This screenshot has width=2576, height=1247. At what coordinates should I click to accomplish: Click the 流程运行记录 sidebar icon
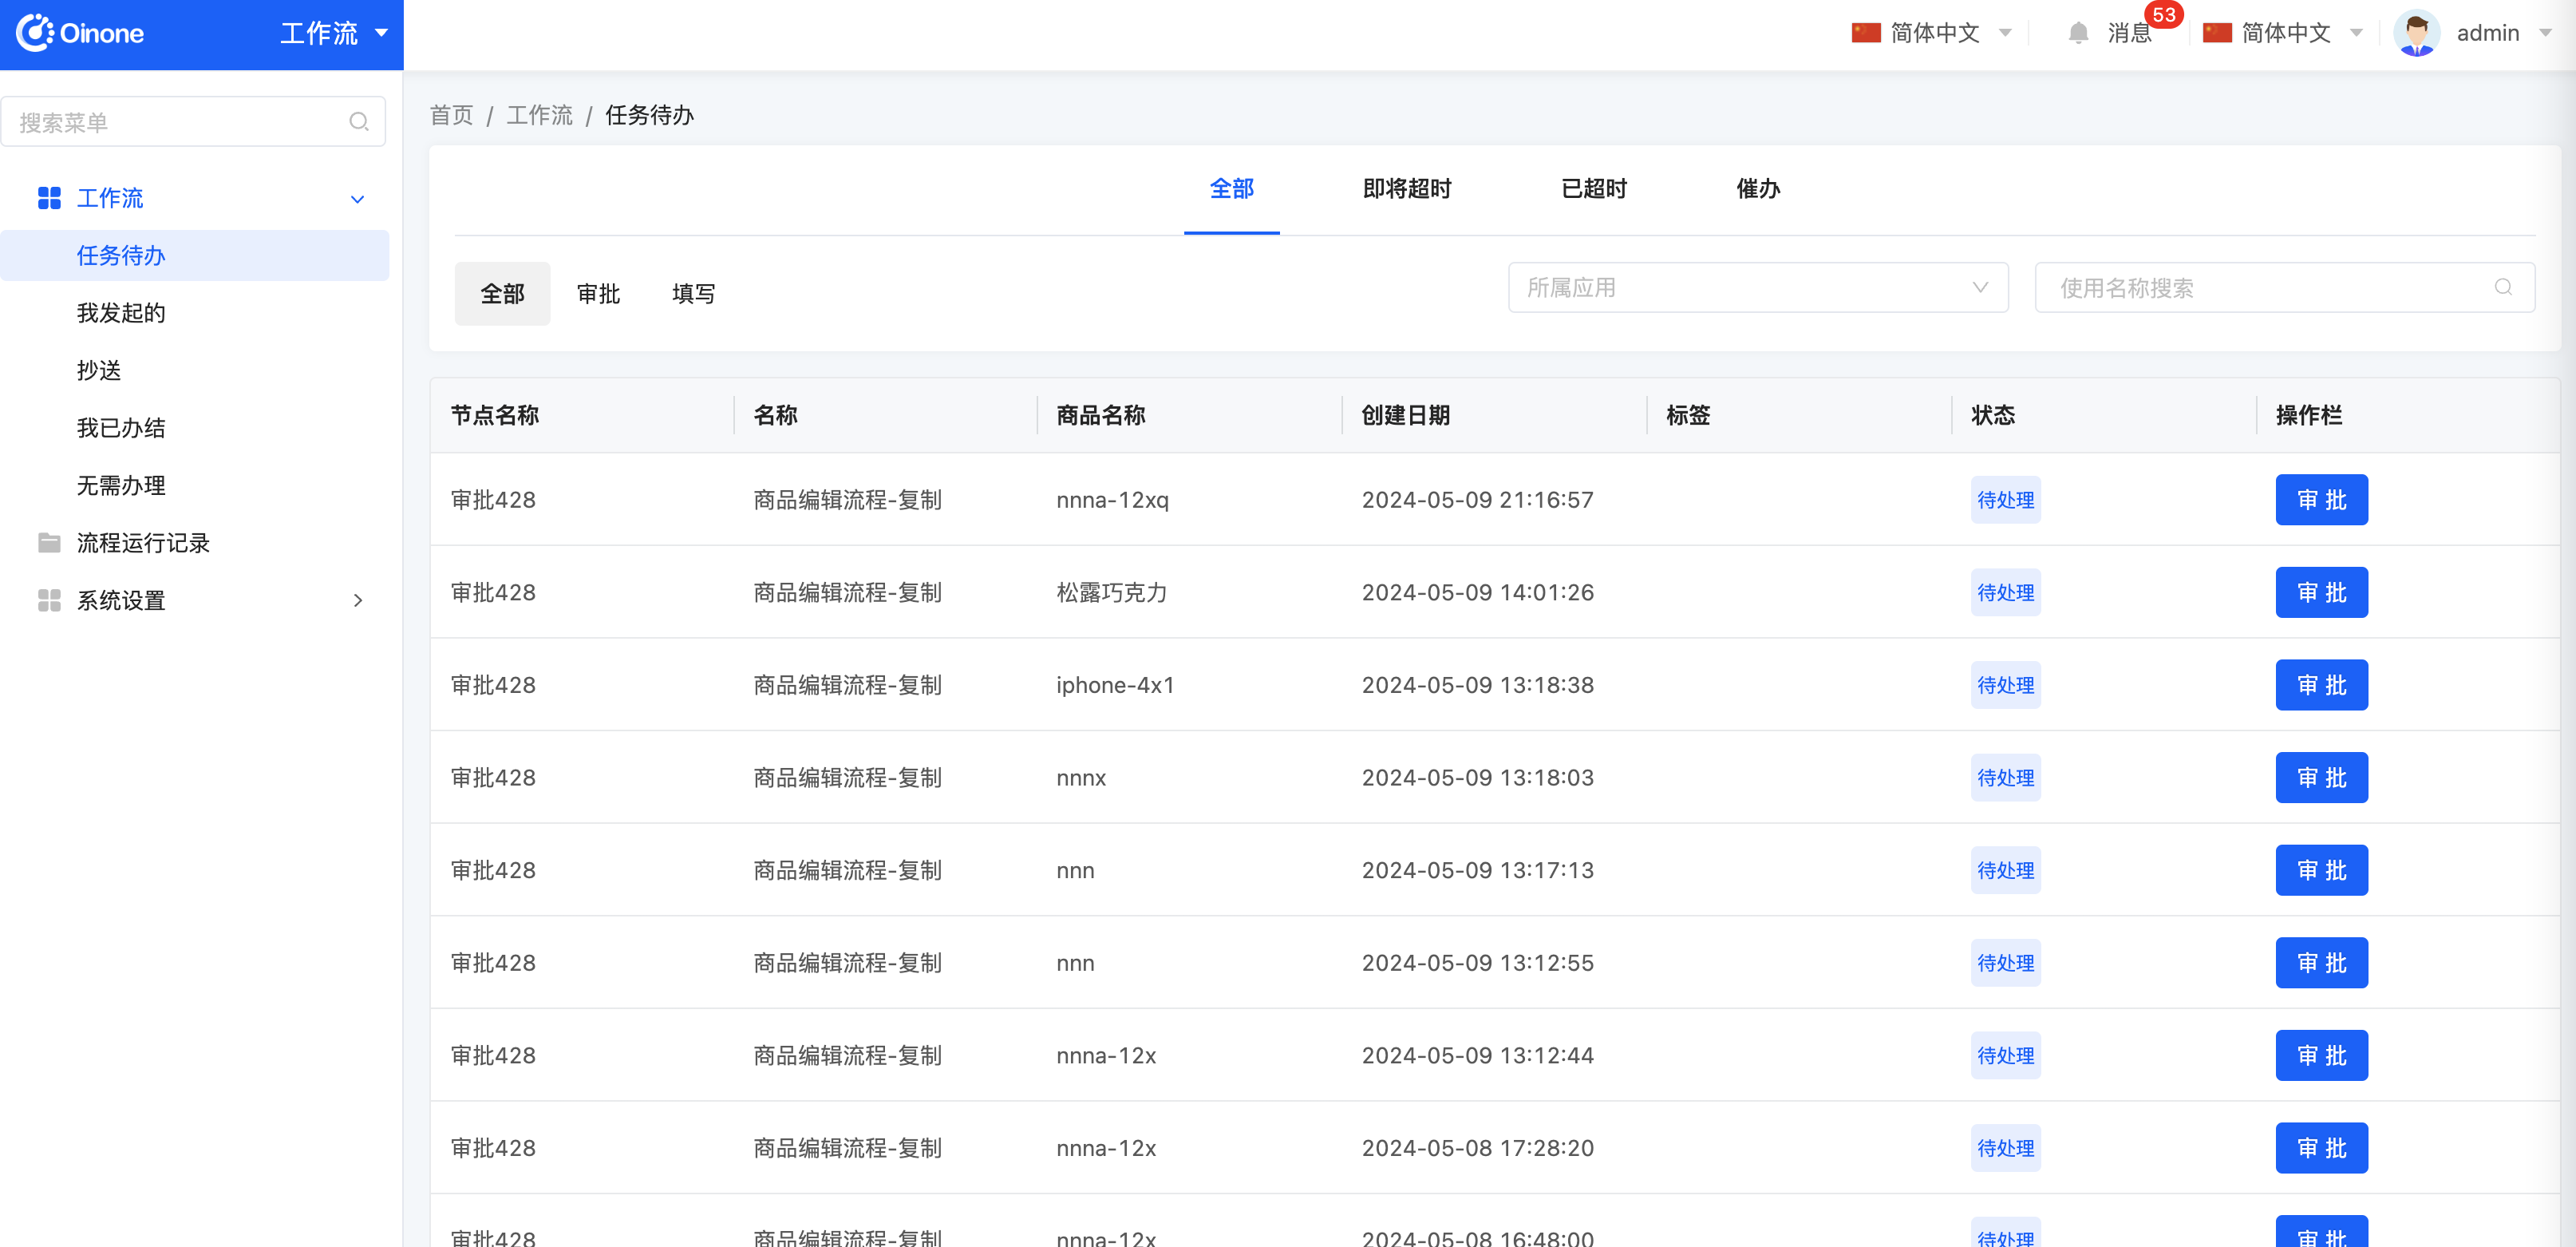pyautogui.click(x=48, y=542)
